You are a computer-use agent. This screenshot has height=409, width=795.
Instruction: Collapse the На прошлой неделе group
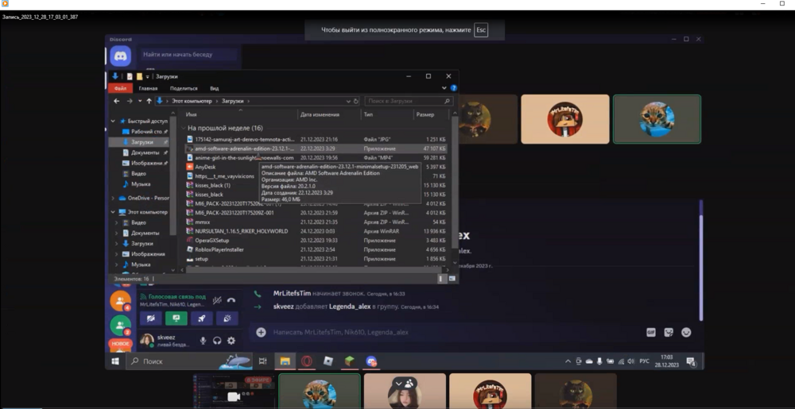pyautogui.click(x=184, y=129)
